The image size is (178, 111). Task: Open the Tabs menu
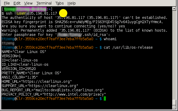60,3
